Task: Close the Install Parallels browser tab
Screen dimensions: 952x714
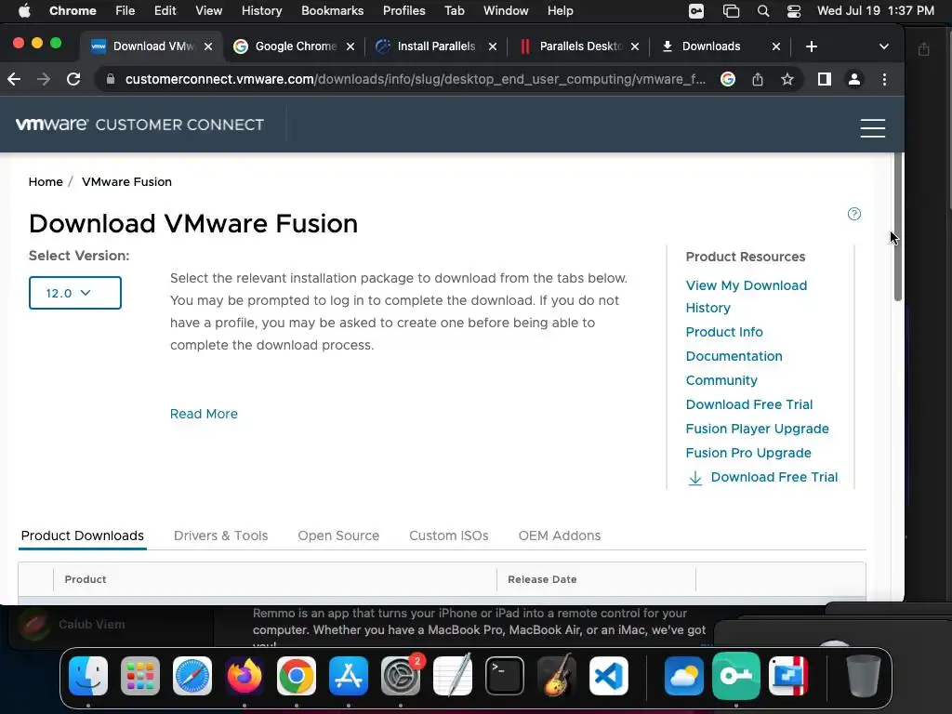Action: 493,46
